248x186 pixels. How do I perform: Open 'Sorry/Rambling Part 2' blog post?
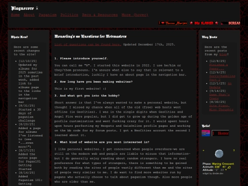[x=222, y=78]
